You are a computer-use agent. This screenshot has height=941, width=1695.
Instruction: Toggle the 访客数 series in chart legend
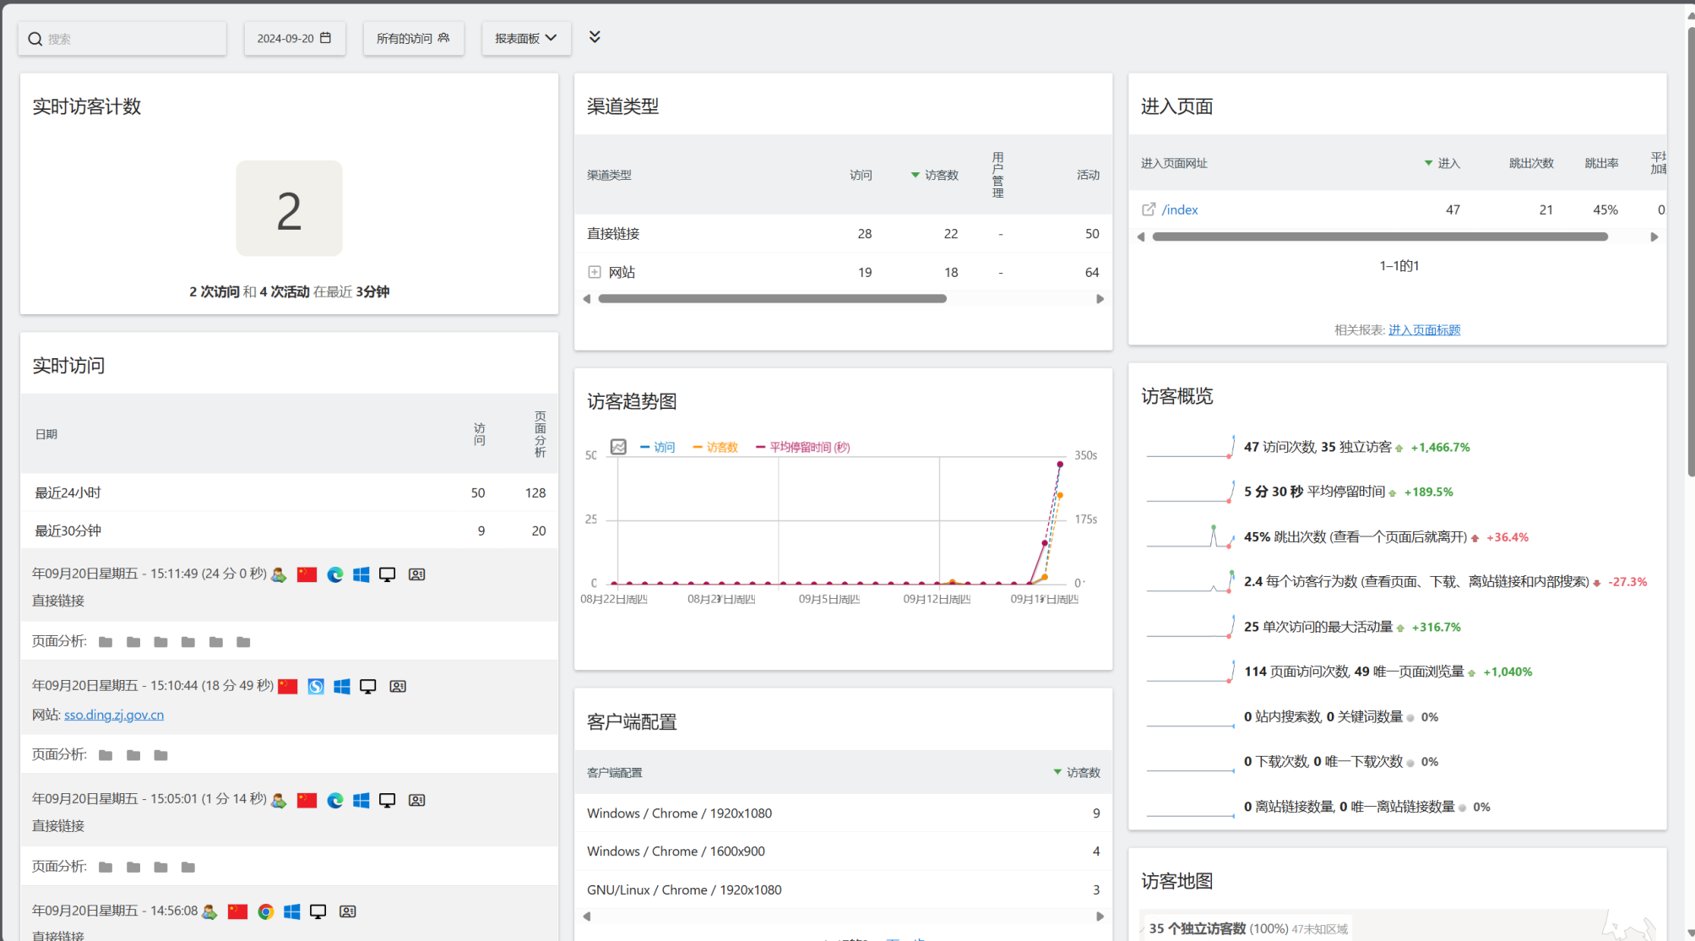[715, 447]
